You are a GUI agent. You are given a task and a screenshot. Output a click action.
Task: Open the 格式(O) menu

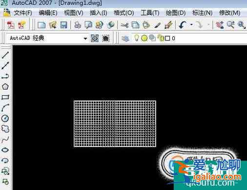click(123, 13)
